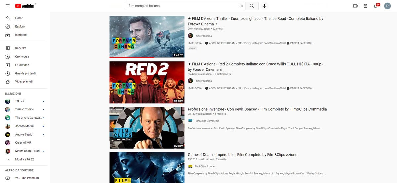Click the YouTube logo
The width and height of the screenshot is (397, 183).
click(24, 6)
